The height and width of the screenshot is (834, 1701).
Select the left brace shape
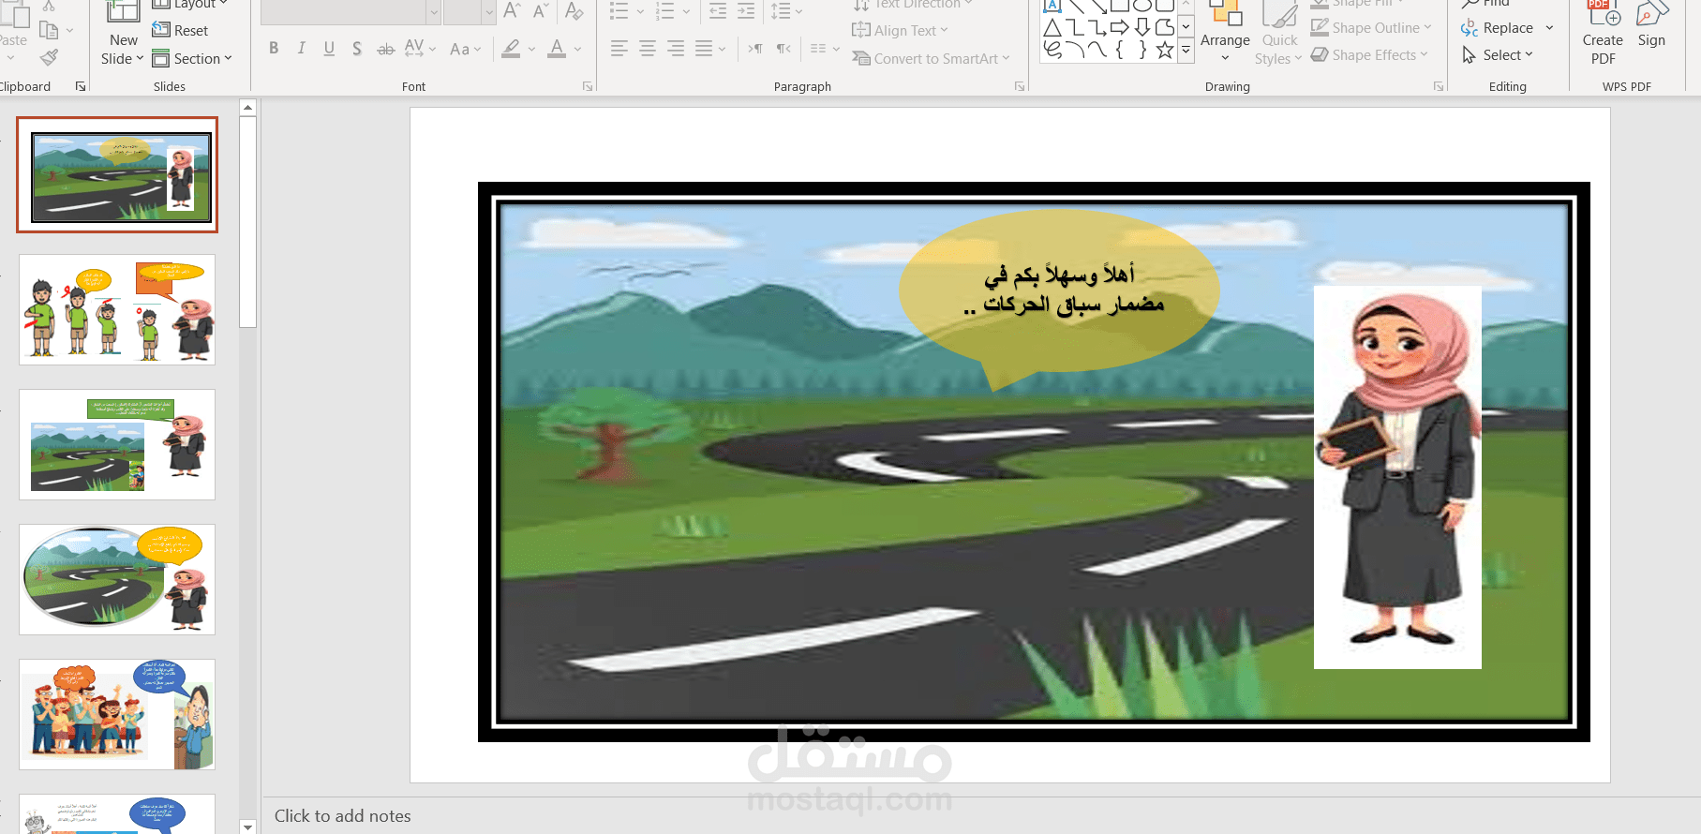pos(1120,51)
